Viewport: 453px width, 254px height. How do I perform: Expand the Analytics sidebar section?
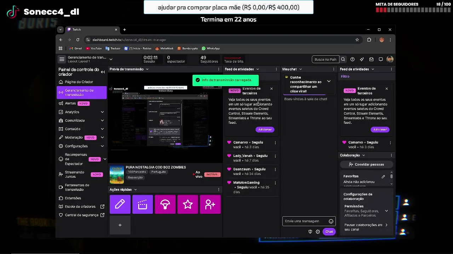[102, 112]
